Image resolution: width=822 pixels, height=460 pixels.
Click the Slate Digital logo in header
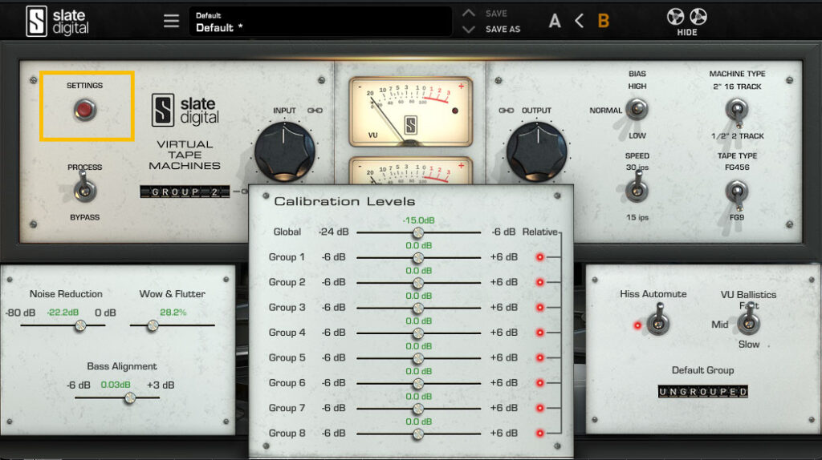pyautogui.click(x=57, y=21)
